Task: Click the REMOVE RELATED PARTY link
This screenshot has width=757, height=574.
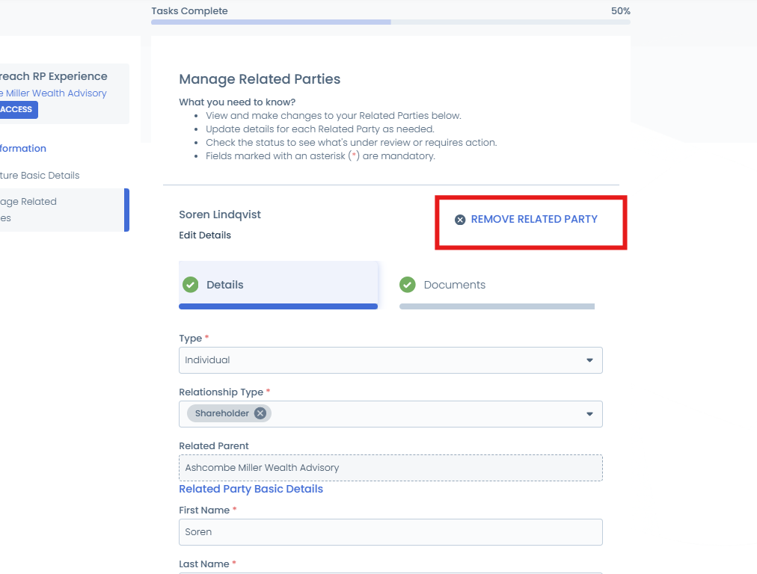Action: pos(534,220)
